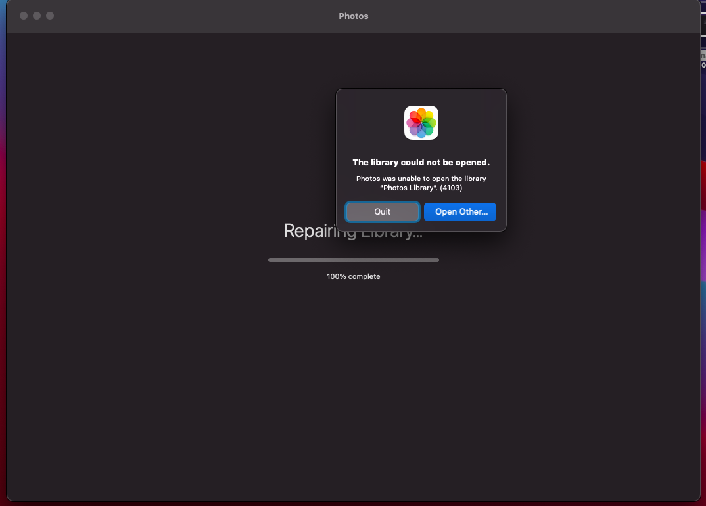Select the '100% complete' status text
The image size is (706, 506).
tap(354, 276)
